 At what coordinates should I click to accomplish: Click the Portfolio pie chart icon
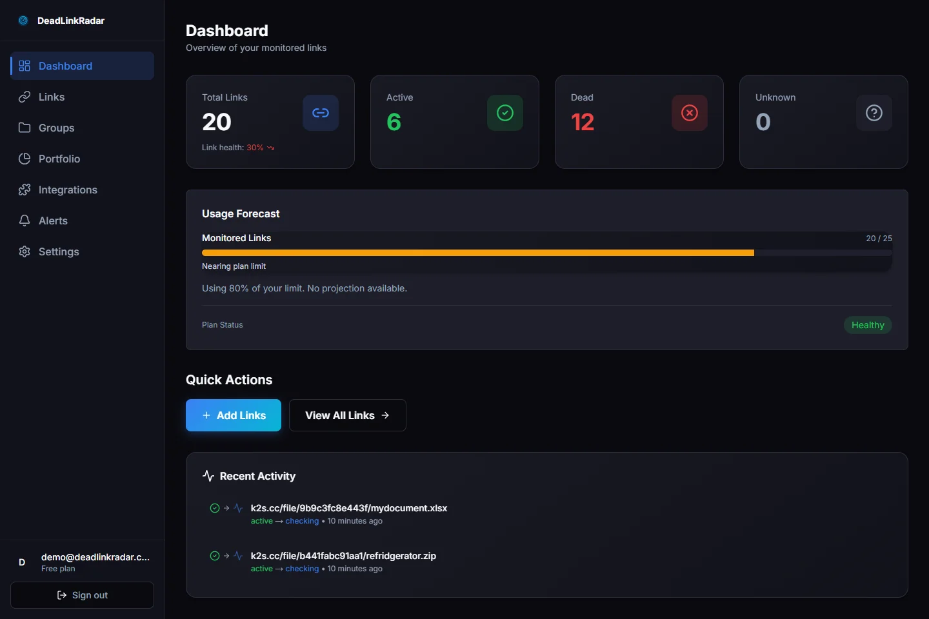pos(25,159)
